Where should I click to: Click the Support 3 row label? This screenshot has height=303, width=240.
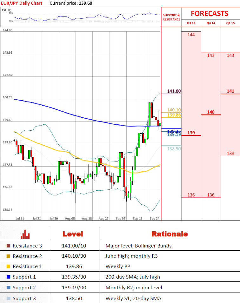pos(24,298)
